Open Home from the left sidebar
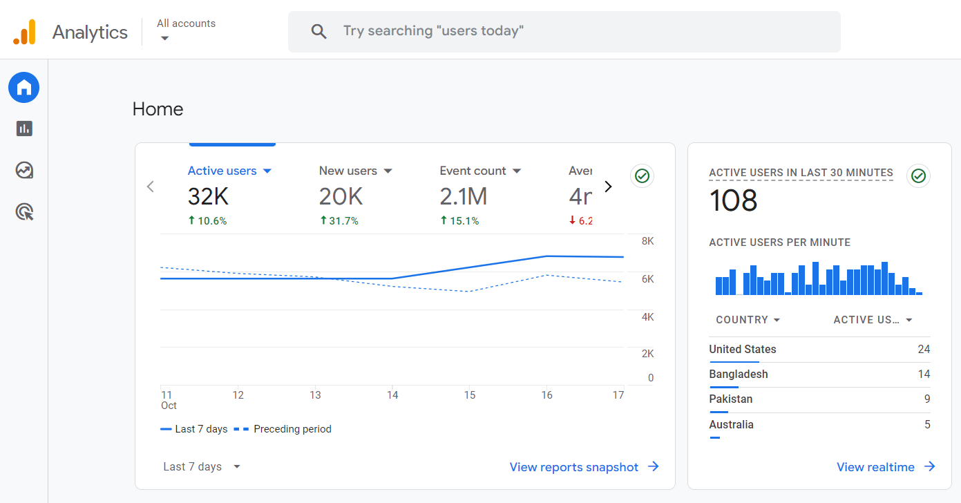The width and height of the screenshot is (961, 503). [23, 87]
